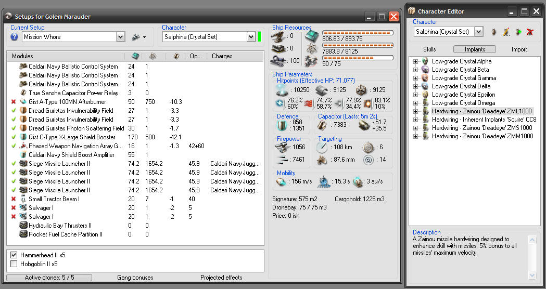Click the Projected effects button
This screenshot has width=546, height=289.
tap(221, 278)
